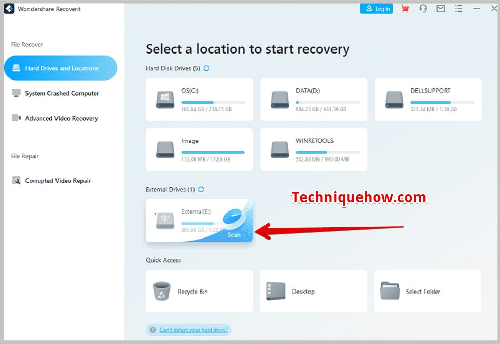Screen dimensions: 500x344
Task: Click the Advanced Video Recovery camera icon
Action: click(17, 118)
